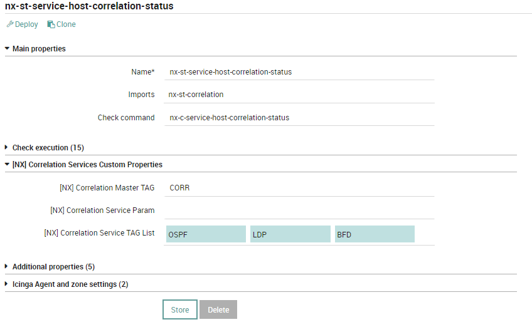Select the BFD tag entry

[x=375, y=234]
